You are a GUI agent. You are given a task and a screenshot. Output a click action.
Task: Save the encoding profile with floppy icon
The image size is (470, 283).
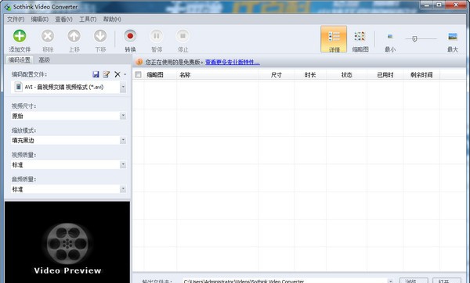[x=96, y=74]
